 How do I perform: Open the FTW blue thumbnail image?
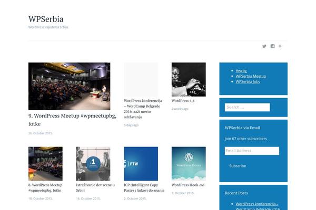tap(141, 164)
